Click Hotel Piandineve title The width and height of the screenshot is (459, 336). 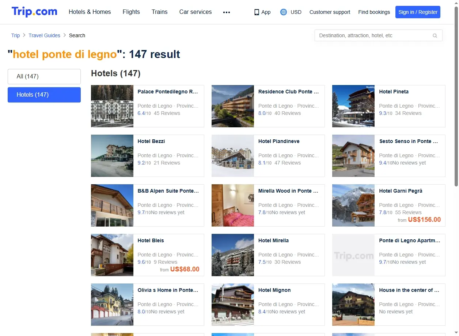279,142
